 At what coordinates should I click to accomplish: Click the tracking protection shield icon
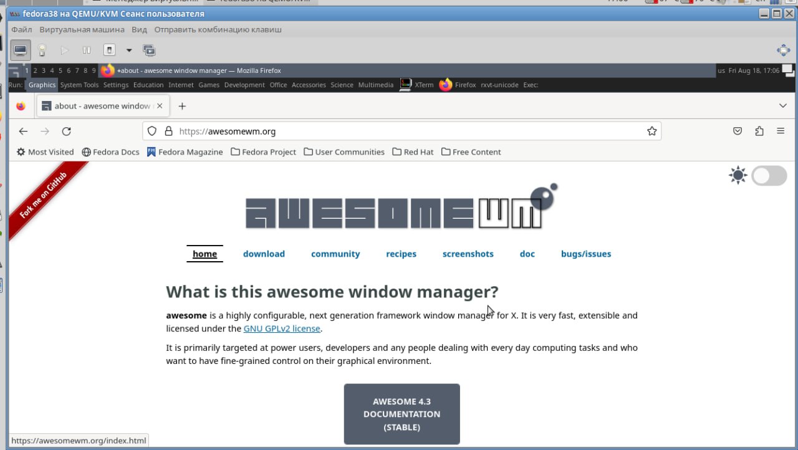[152, 131]
